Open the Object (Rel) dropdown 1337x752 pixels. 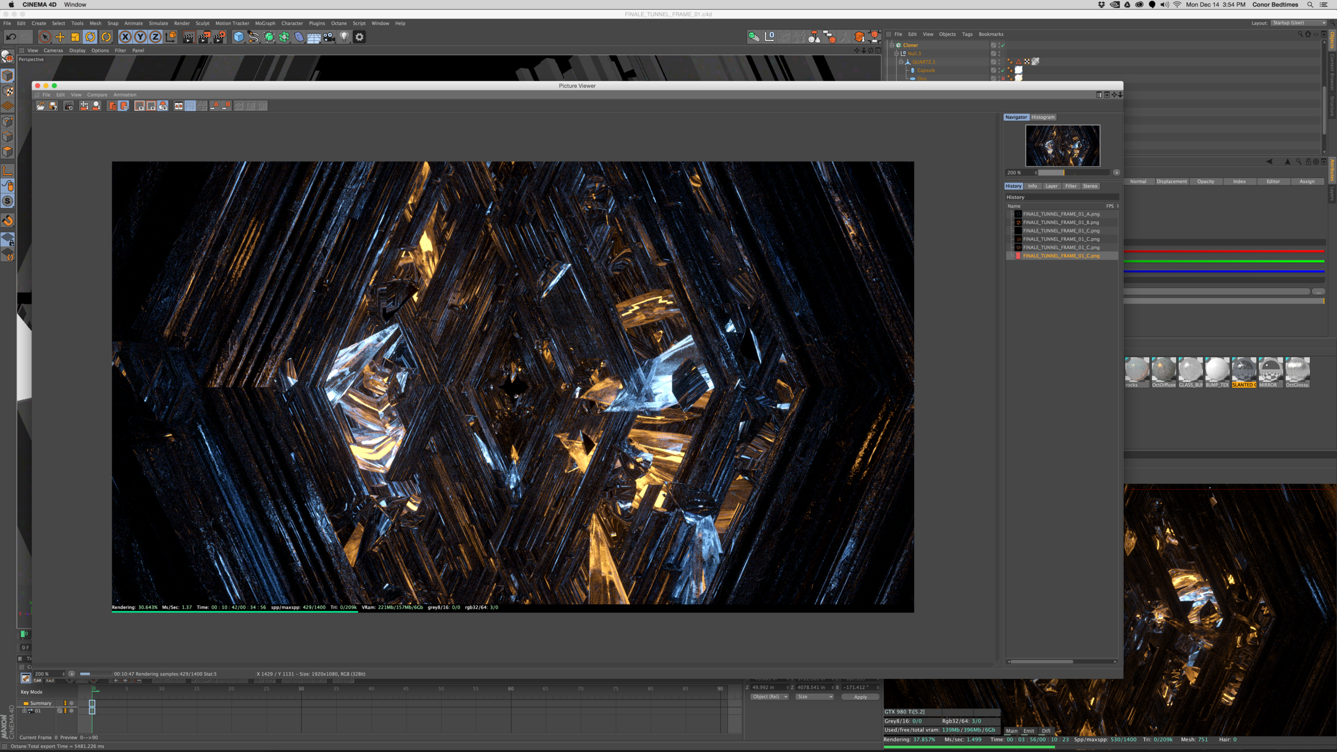coord(769,697)
